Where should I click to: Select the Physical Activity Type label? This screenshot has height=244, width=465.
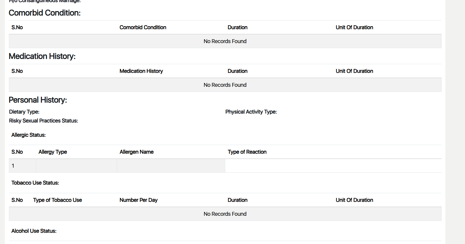click(251, 112)
